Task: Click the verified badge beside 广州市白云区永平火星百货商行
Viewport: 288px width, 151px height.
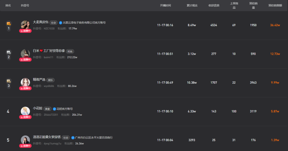Action: pos(73,138)
